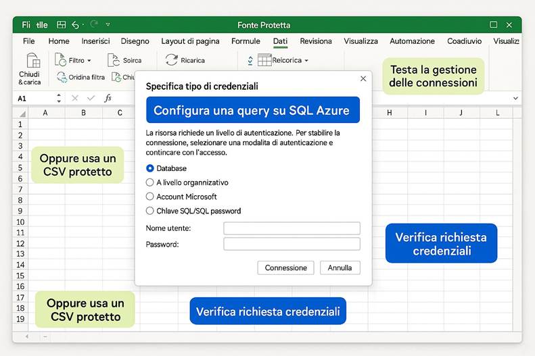This screenshot has height=356, width=535.
Task: Click the Annulla button
Action: coord(340,268)
